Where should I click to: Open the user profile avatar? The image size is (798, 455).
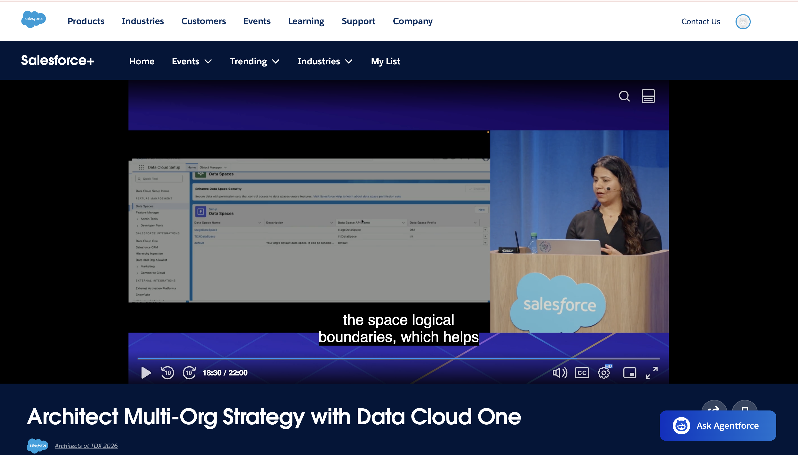point(743,21)
